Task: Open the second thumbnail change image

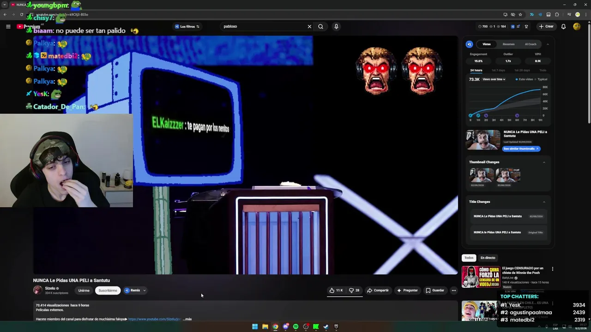Action: pyautogui.click(x=507, y=175)
